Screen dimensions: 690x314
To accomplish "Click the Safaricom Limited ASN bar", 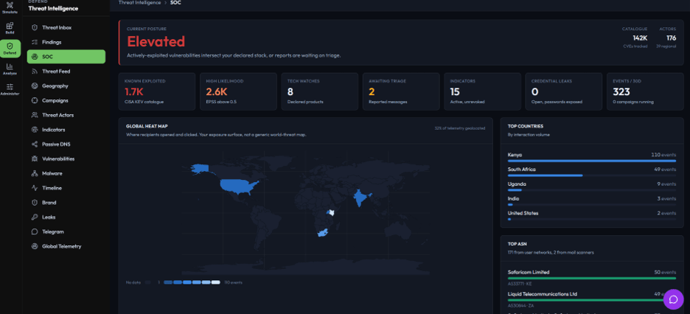I will pos(592,277).
